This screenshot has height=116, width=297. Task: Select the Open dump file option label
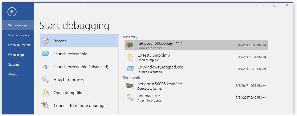(x=68, y=93)
